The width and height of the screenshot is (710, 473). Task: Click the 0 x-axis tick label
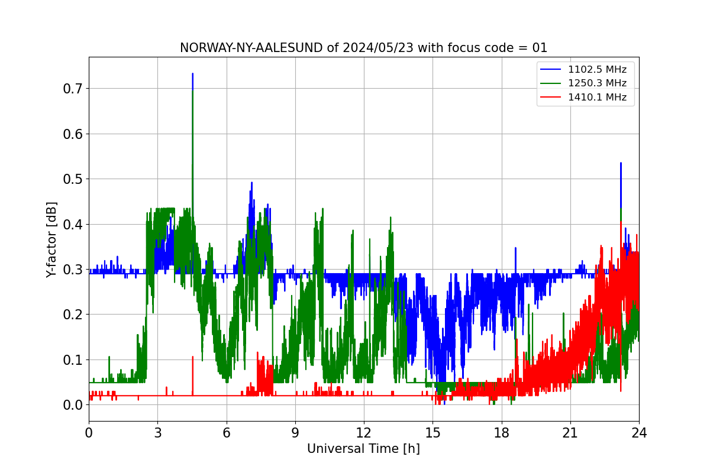[89, 433]
